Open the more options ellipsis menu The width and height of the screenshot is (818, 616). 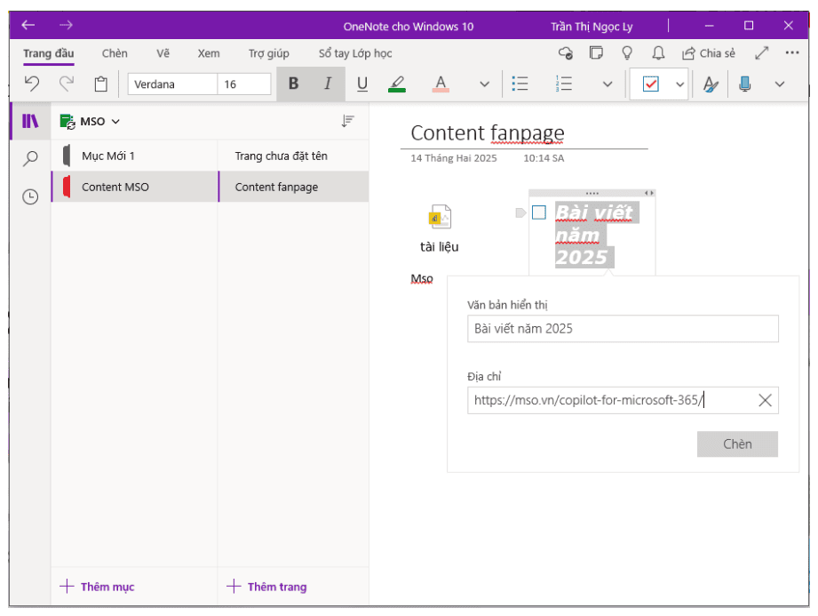[792, 52]
